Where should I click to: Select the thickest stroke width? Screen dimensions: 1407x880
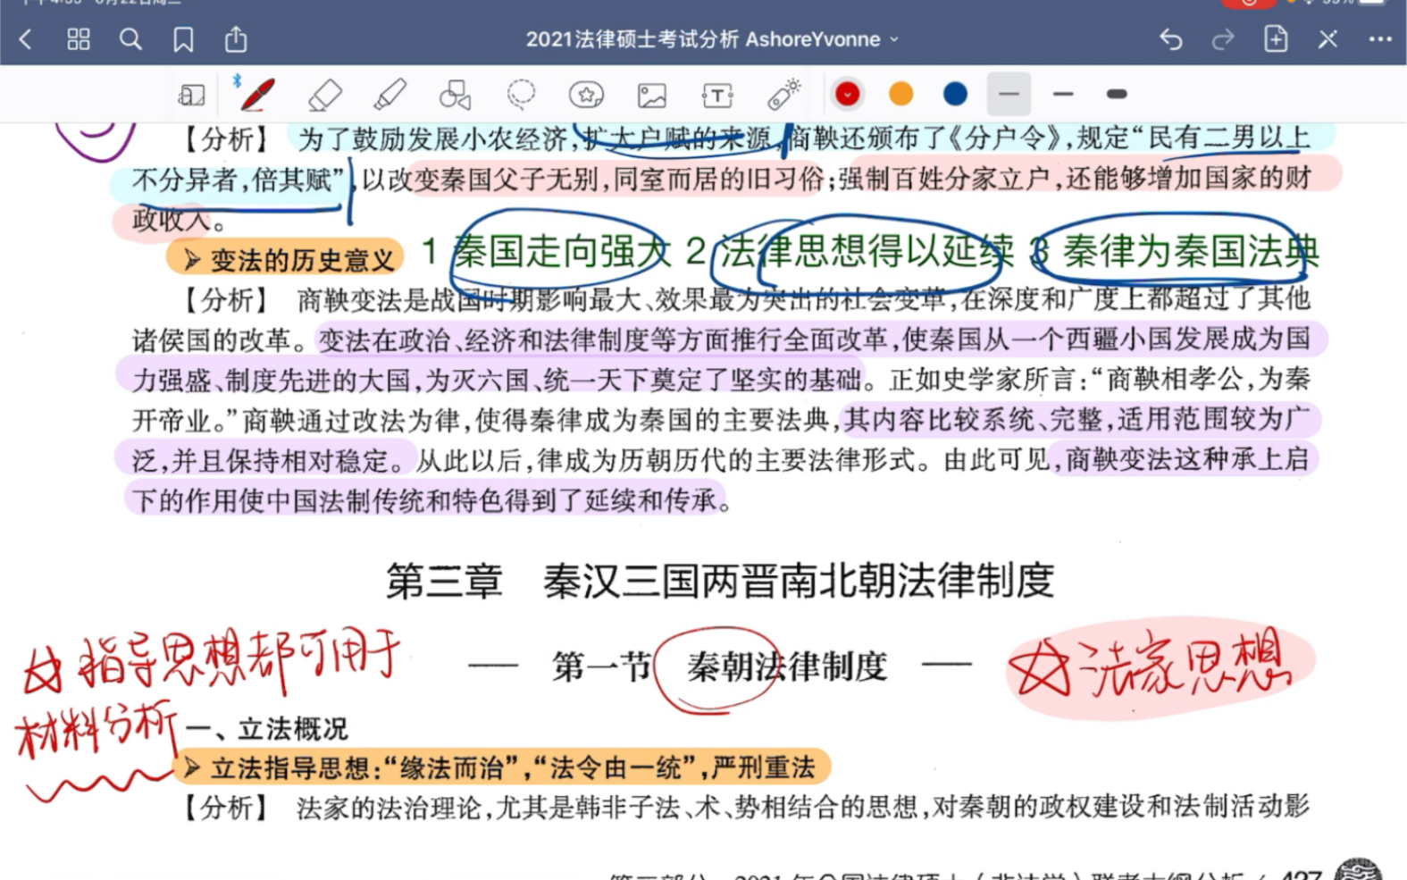point(1117,94)
